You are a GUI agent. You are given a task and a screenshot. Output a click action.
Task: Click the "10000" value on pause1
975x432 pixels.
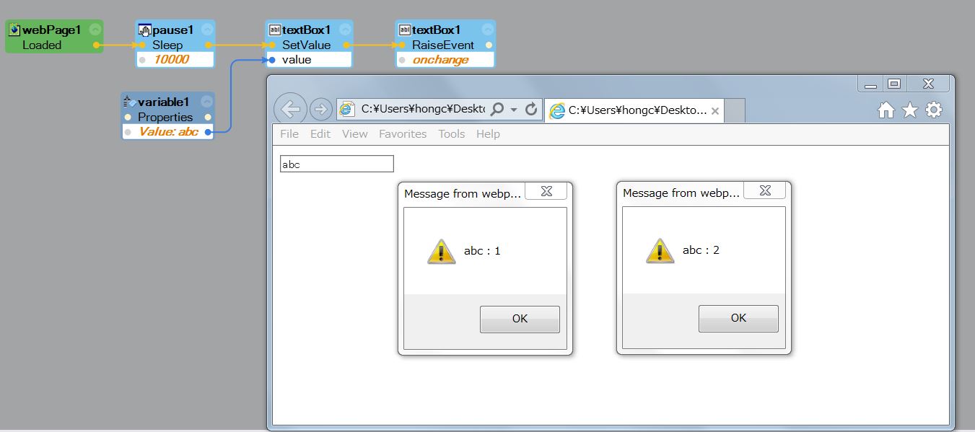(x=171, y=59)
